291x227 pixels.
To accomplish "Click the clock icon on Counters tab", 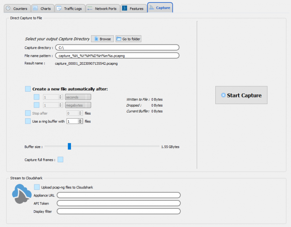I will [x=8, y=8].
